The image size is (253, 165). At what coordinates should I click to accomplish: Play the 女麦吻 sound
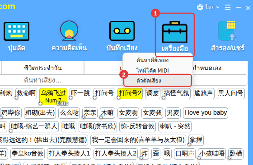128,113
